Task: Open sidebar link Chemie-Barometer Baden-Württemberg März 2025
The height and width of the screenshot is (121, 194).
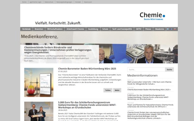Action: coord(149,90)
